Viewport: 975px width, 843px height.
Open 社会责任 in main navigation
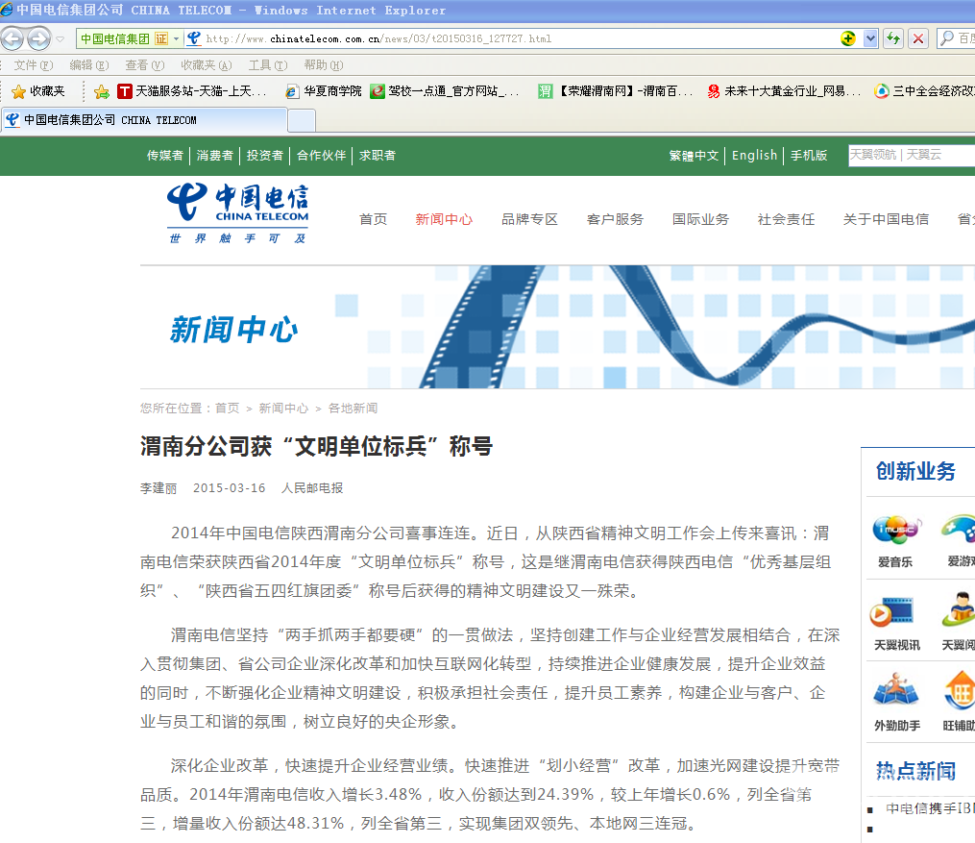pos(786,219)
